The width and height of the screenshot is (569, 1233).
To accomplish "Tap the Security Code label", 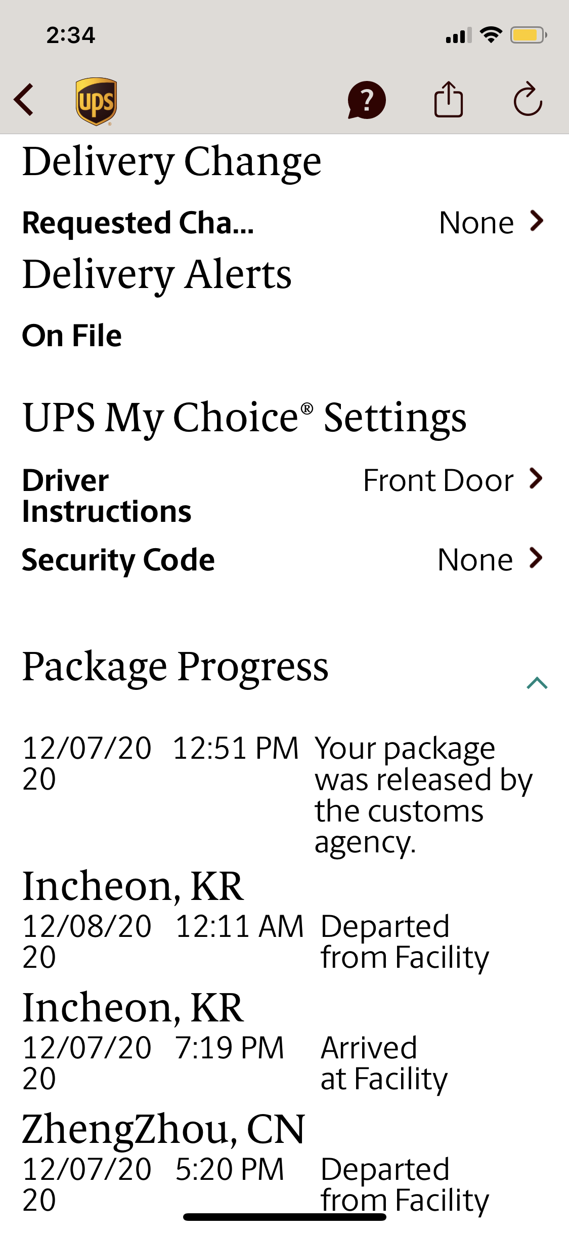I will point(118,560).
